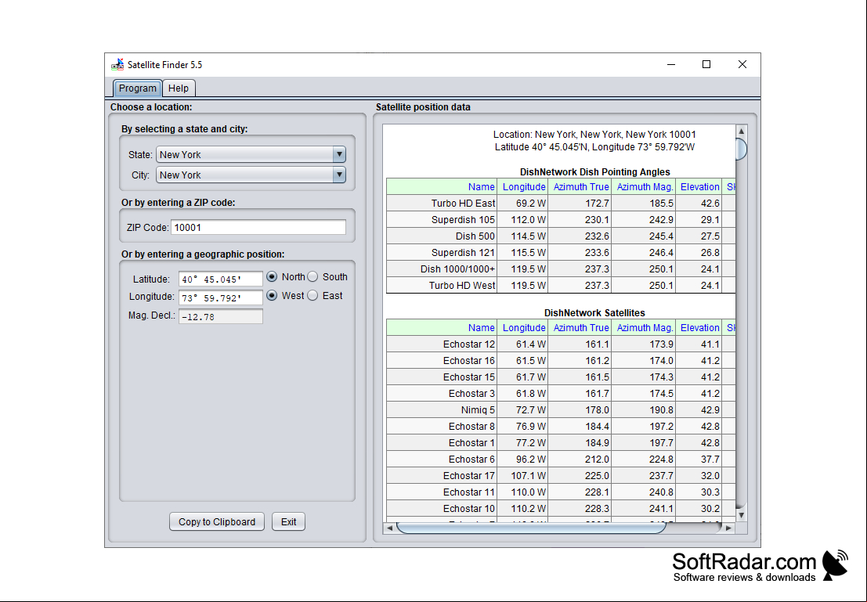The width and height of the screenshot is (867, 602).
Task: Open the Help menu
Action: (x=179, y=88)
